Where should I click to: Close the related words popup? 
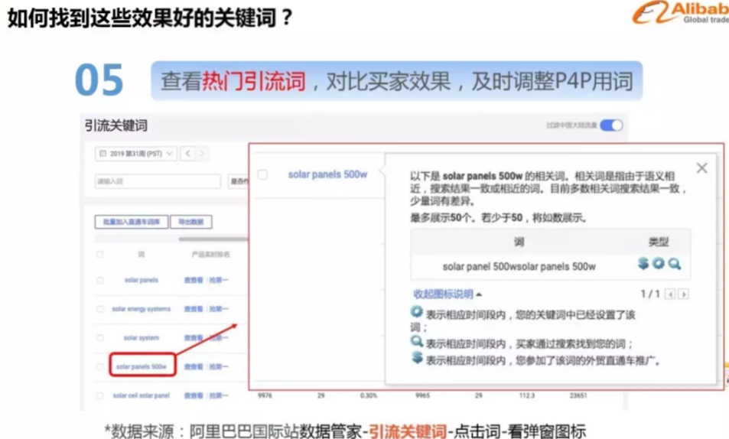(x=701, y=167)
